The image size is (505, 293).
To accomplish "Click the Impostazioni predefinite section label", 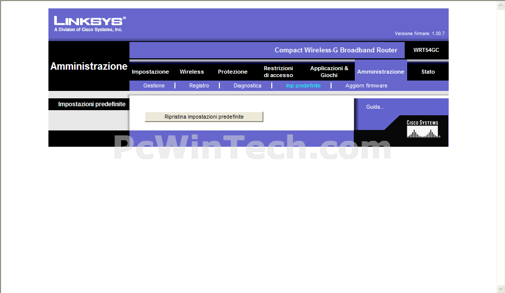I will [92, 104].
